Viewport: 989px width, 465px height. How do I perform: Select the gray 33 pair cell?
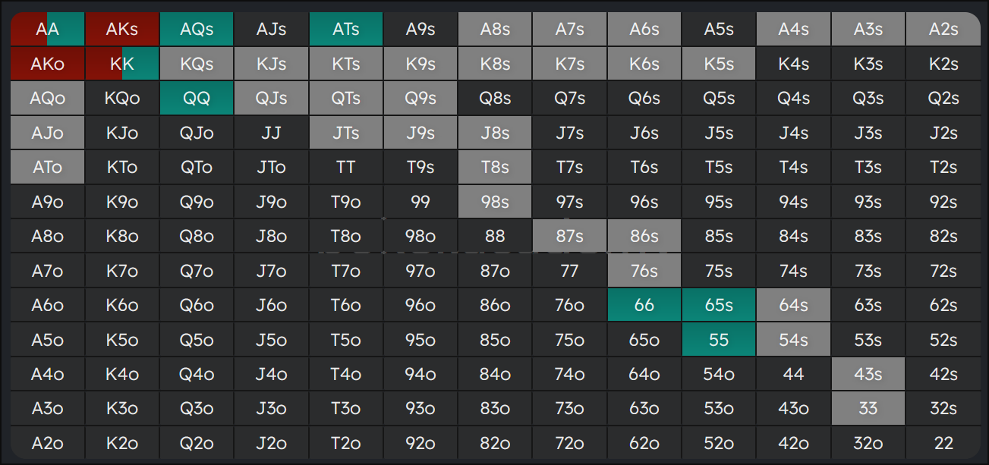pyautogui.click(x=868, y=409)
